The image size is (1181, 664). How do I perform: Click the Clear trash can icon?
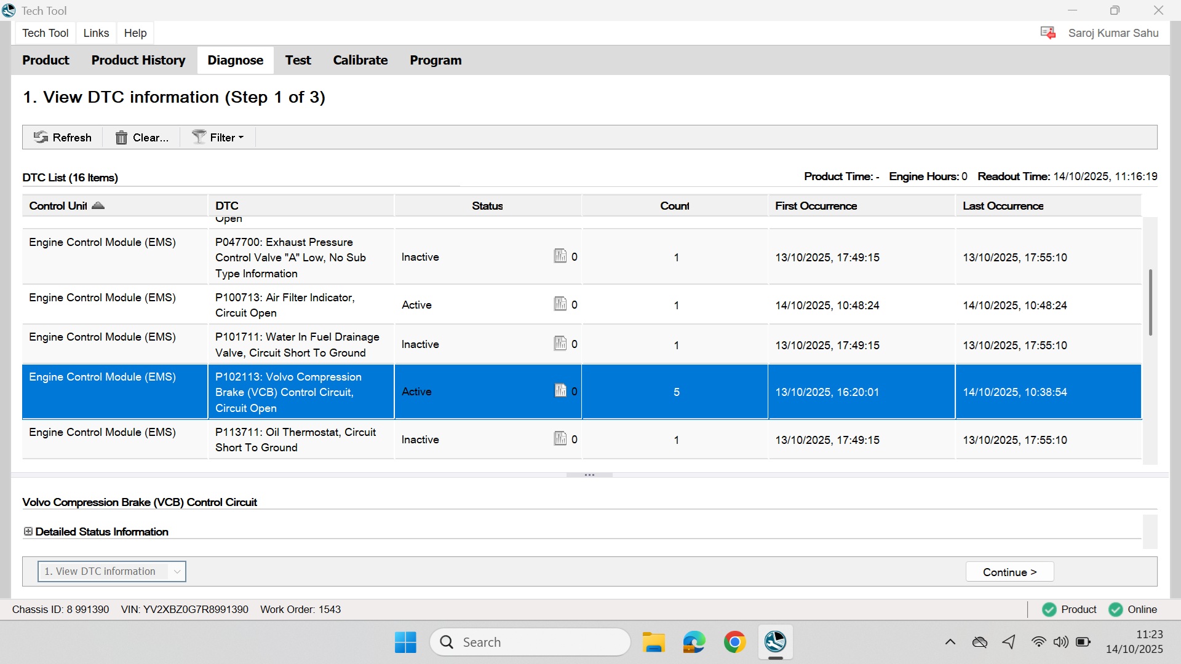tap(121, 138)
